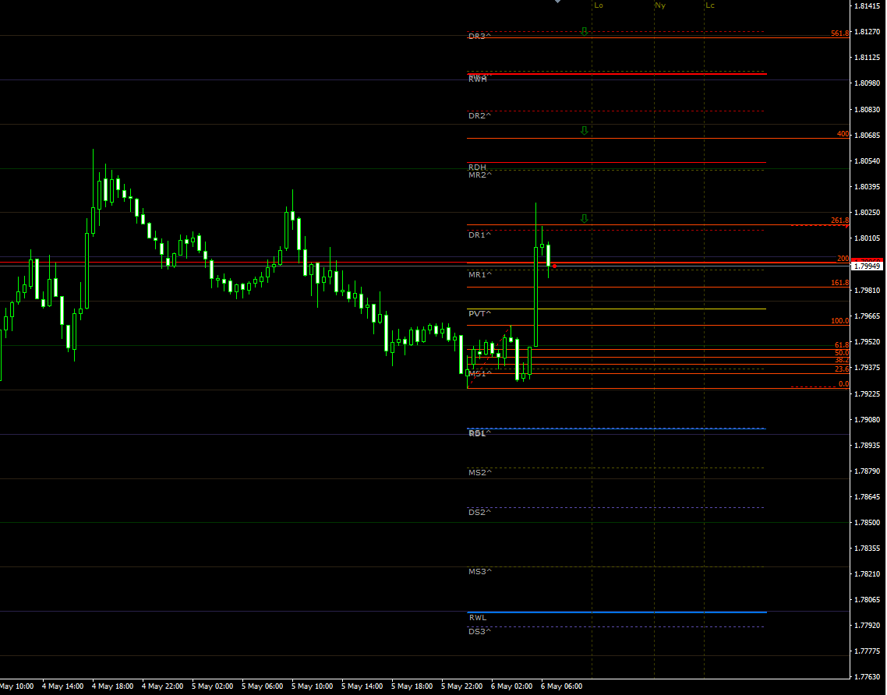Select the RWL level label
Image resolution: width=887 pixels, height=695 pixels.
click(x=478, y=618)
